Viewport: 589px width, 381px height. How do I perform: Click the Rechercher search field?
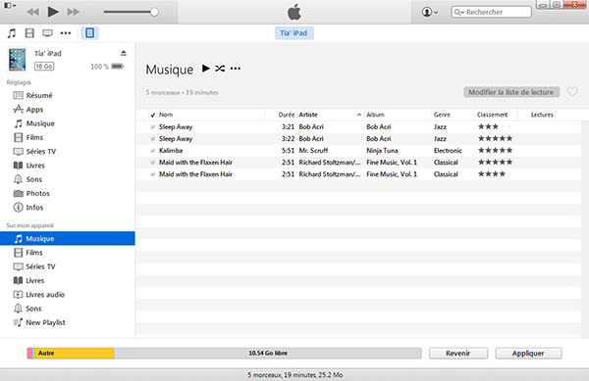[492, 12]
